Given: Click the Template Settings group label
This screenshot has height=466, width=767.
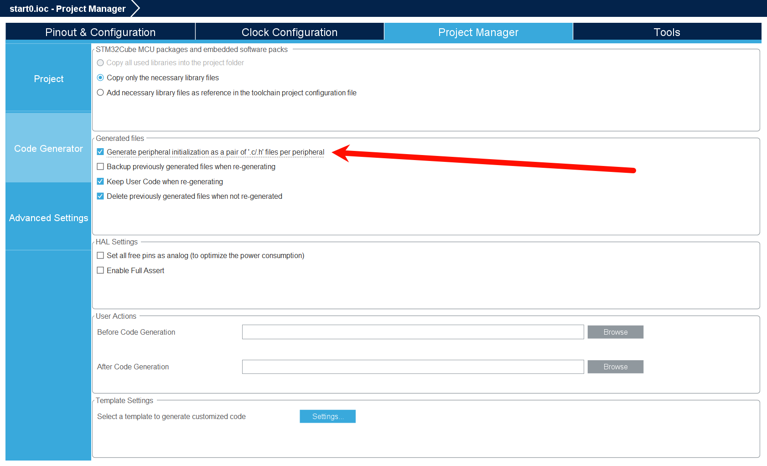Looking at the screenshot, I should 124,400.
